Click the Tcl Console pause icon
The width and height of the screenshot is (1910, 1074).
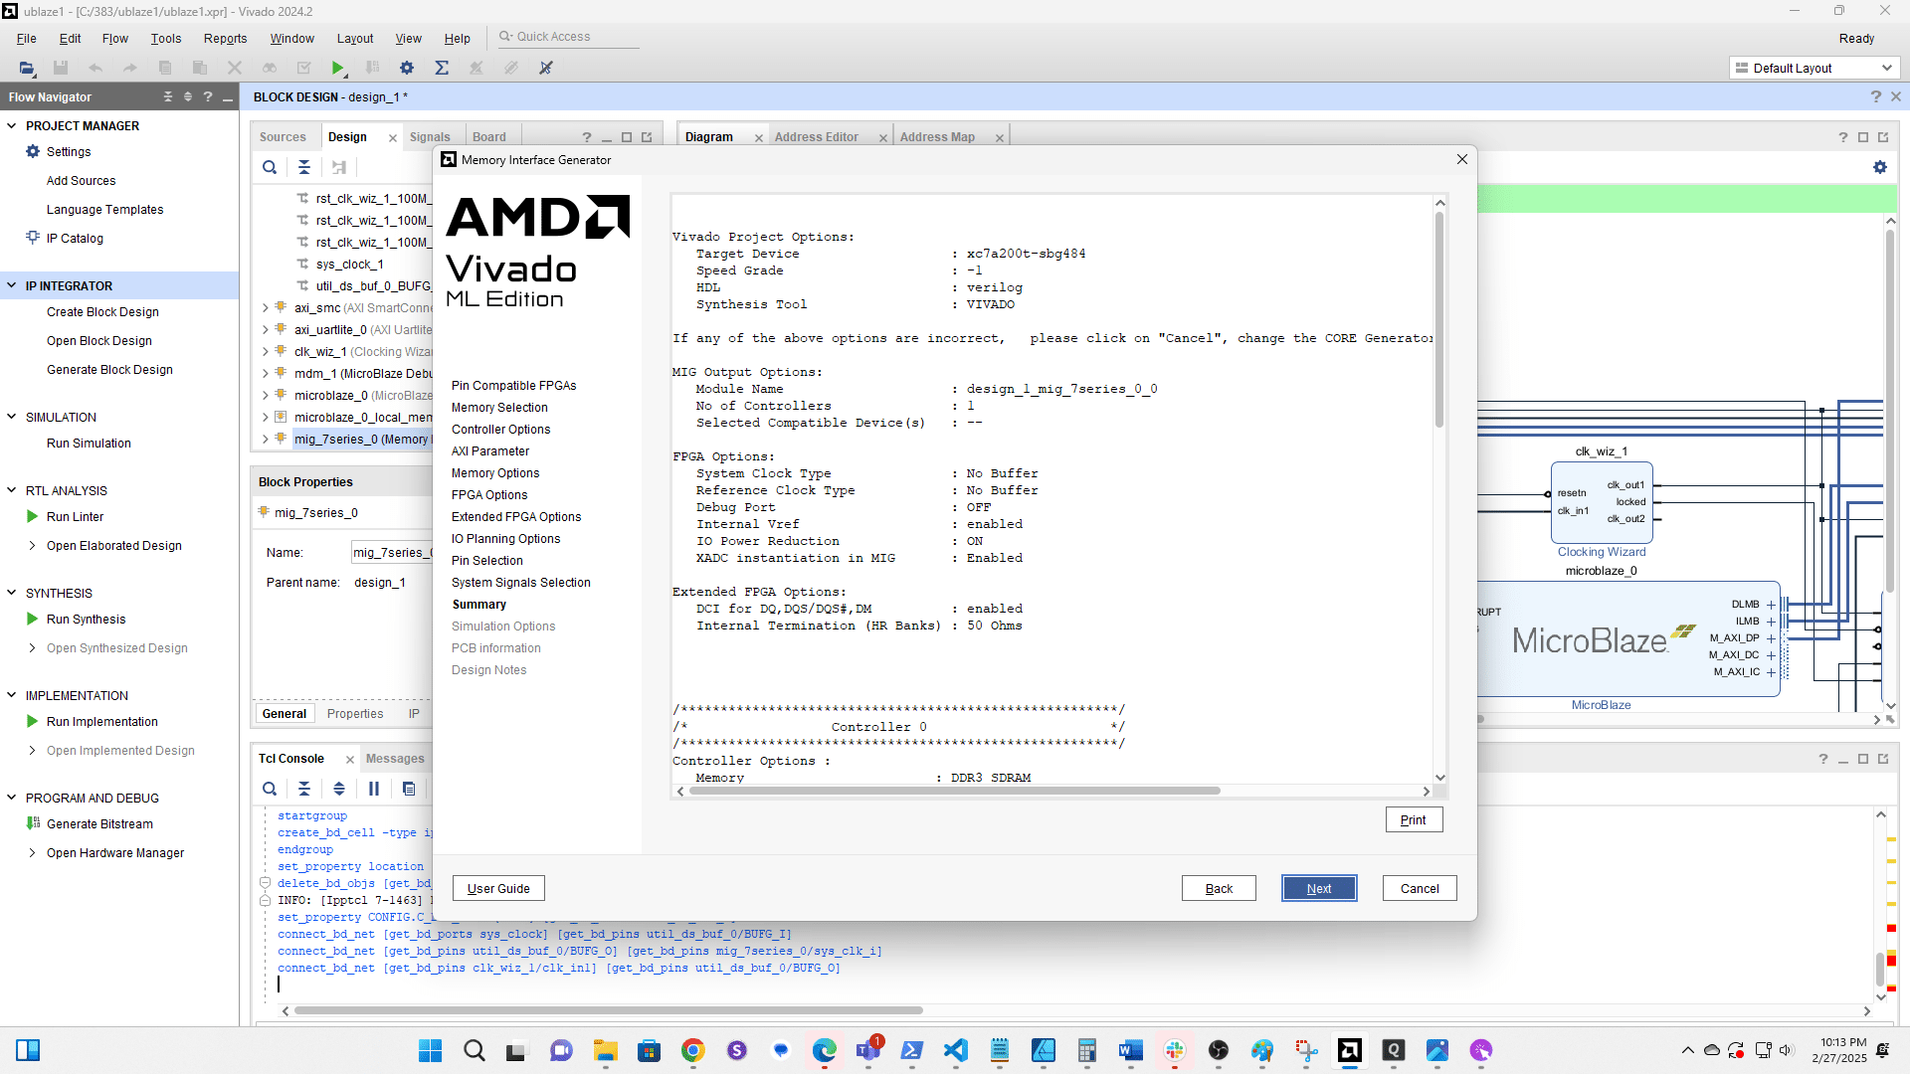(374, 789)
